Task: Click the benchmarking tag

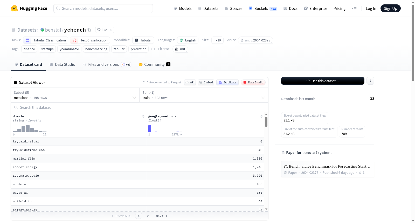Action: coord(96,49)
